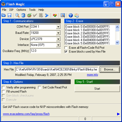122x122 pixels.
Task: Open the Options menu
Action: coord(21,10)
